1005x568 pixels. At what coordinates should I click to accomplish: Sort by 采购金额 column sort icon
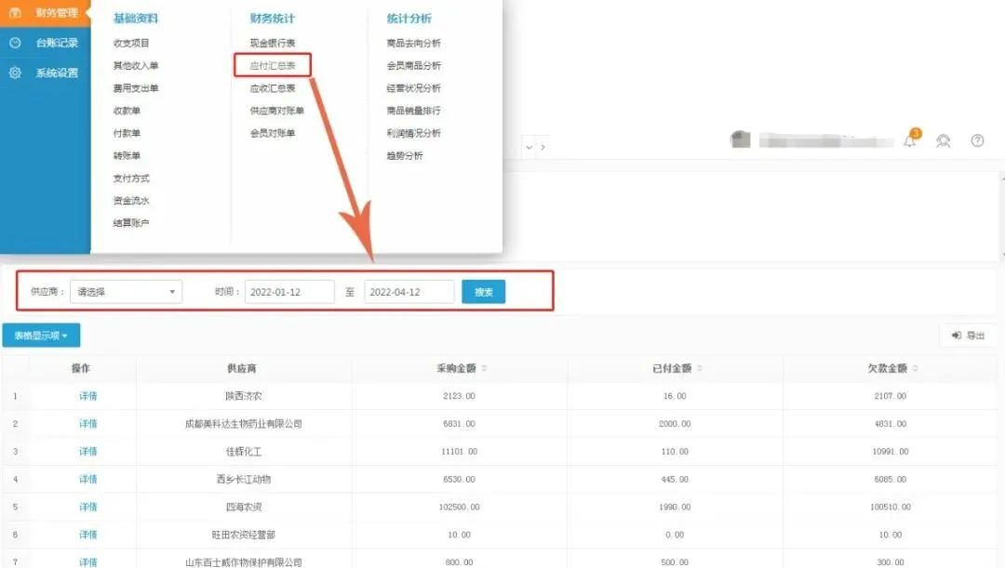click(x=484, y=369)
